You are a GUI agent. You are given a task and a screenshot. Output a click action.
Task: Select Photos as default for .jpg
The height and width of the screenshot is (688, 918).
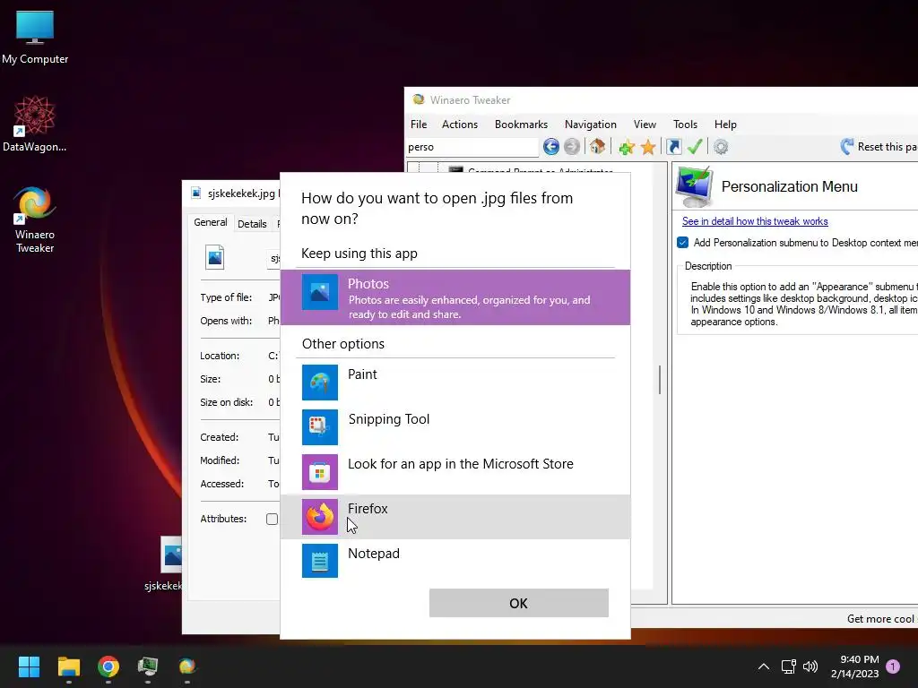455,297
